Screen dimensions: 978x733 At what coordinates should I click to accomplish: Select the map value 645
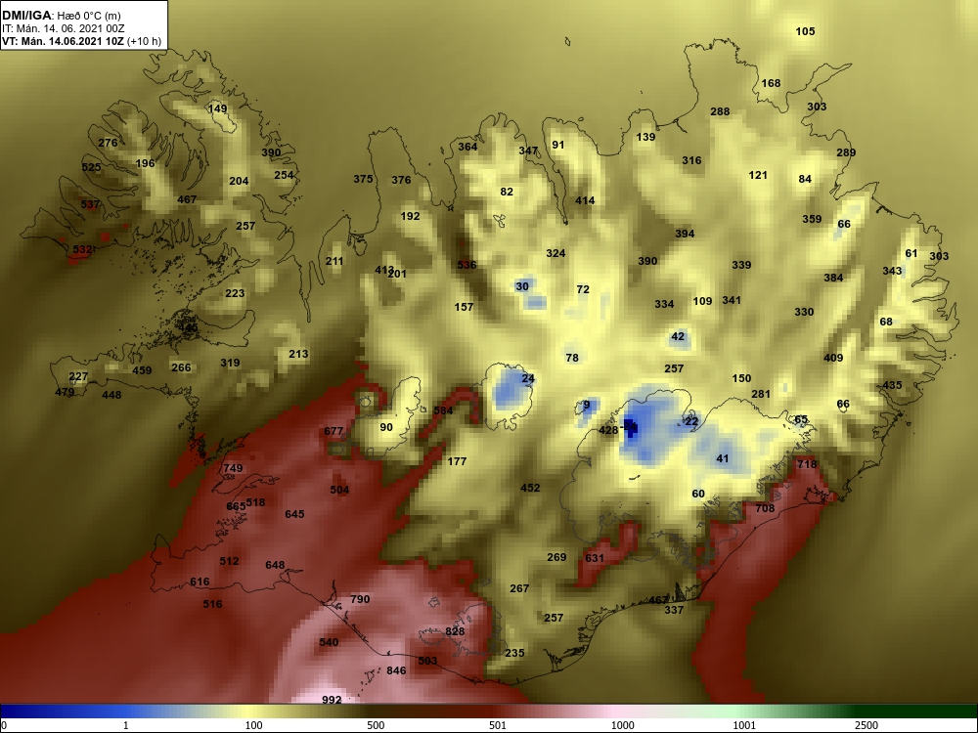click(294, 514)
